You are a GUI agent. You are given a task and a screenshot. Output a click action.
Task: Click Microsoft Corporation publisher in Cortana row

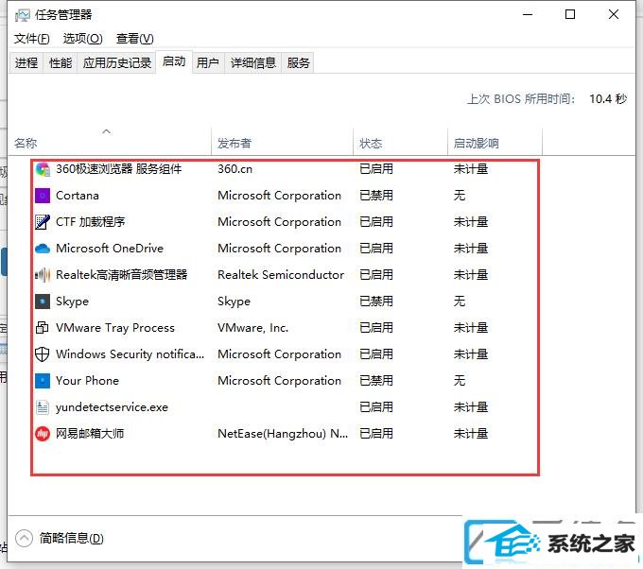tap(279, 196)
